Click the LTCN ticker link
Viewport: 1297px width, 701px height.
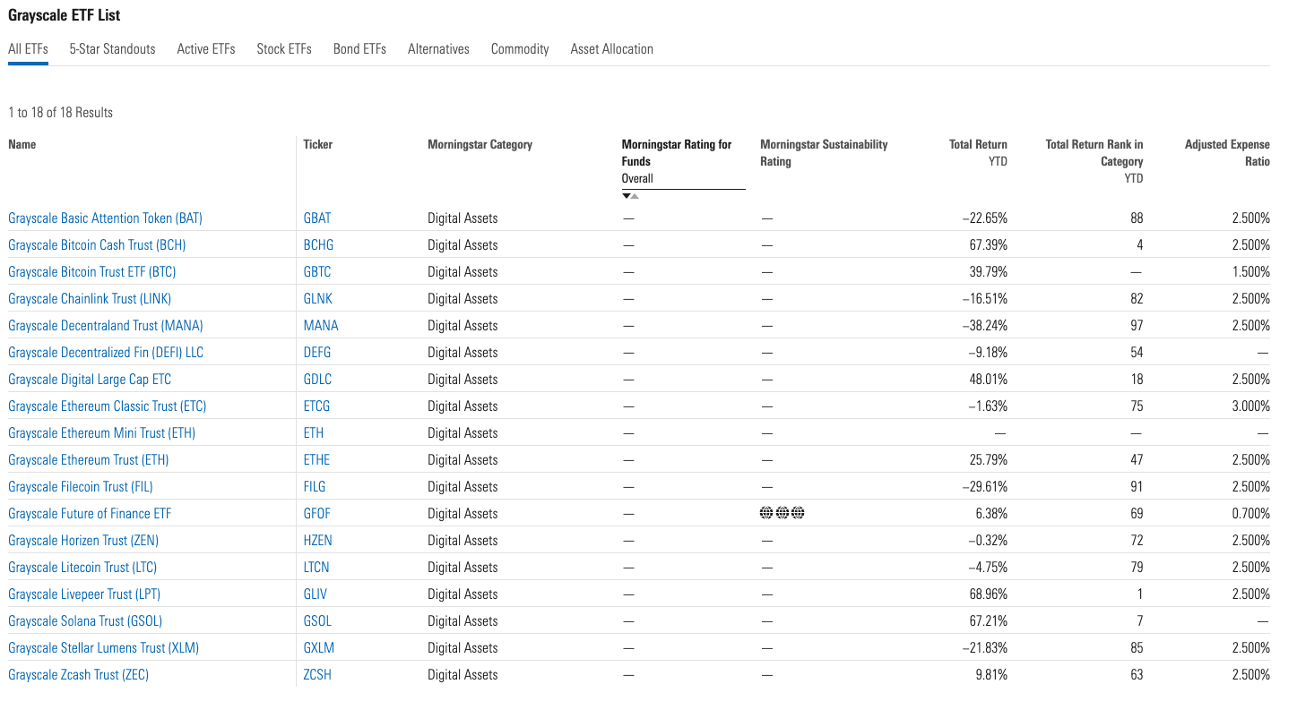(316, 568)
